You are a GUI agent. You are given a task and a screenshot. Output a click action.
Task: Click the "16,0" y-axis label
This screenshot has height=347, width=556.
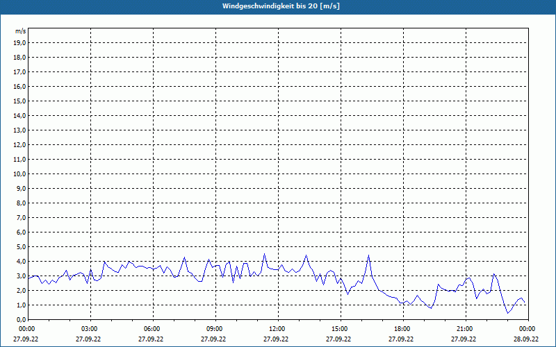click(x=20, y=86)
